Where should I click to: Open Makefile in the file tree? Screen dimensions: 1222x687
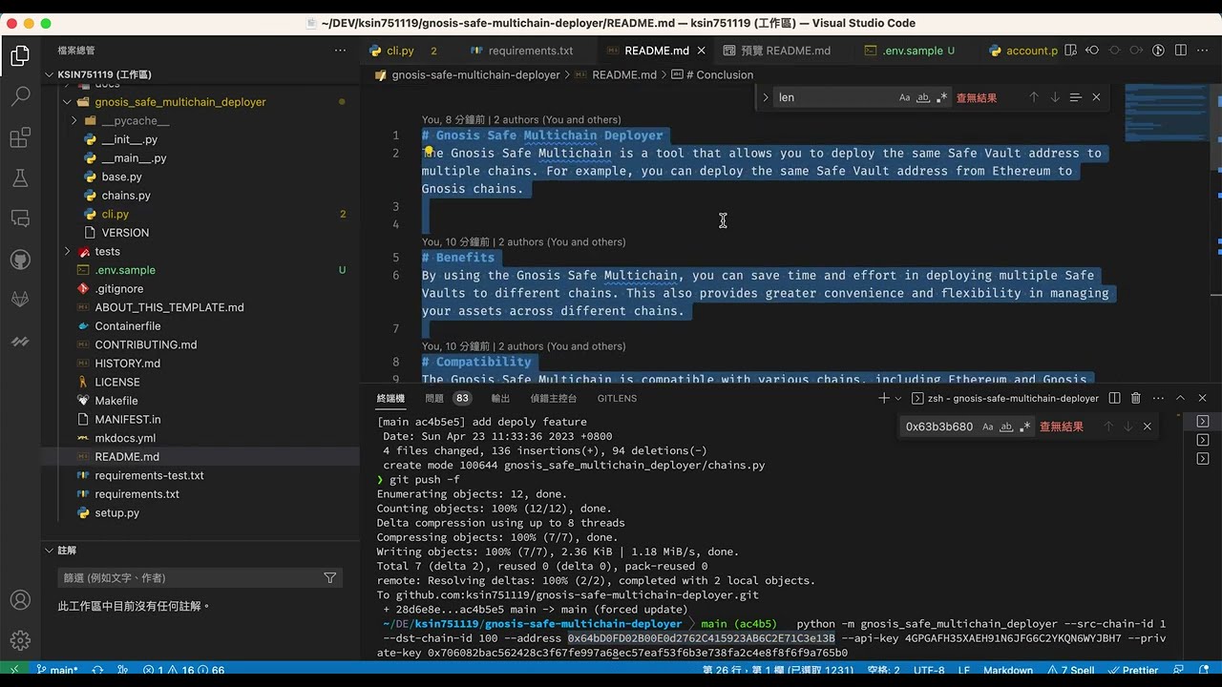116,401
